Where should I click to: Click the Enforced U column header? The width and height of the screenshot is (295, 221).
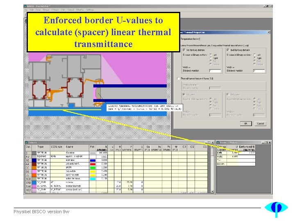pyautogui.click(x=247, y=148)
